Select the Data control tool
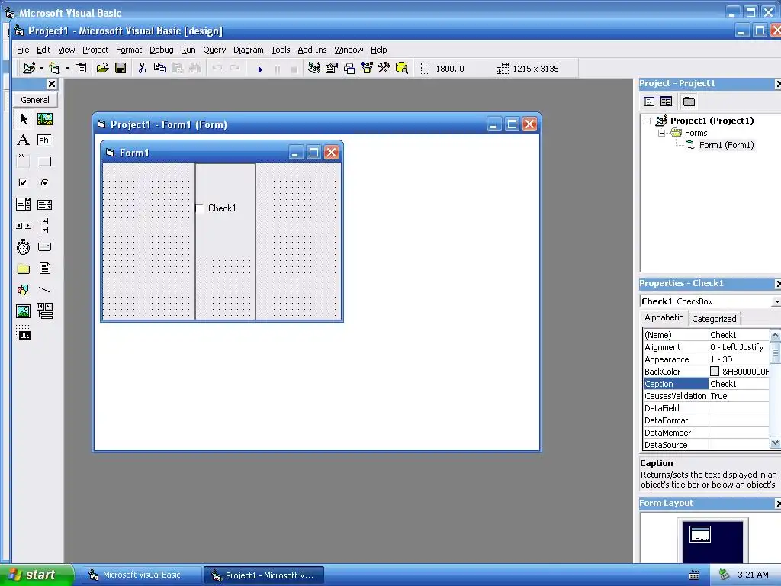This screenshot has height=586, width=781. click(45, 311)
